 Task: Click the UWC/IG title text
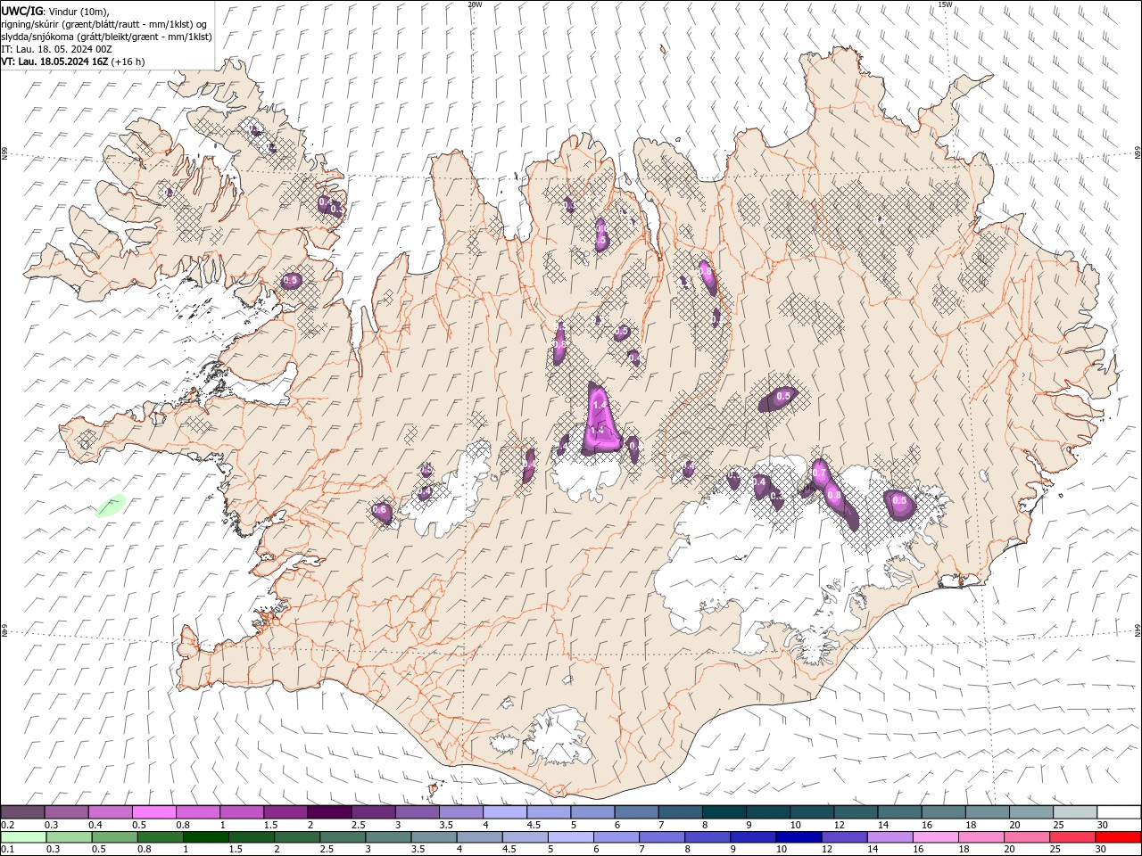tap(22, 10)
